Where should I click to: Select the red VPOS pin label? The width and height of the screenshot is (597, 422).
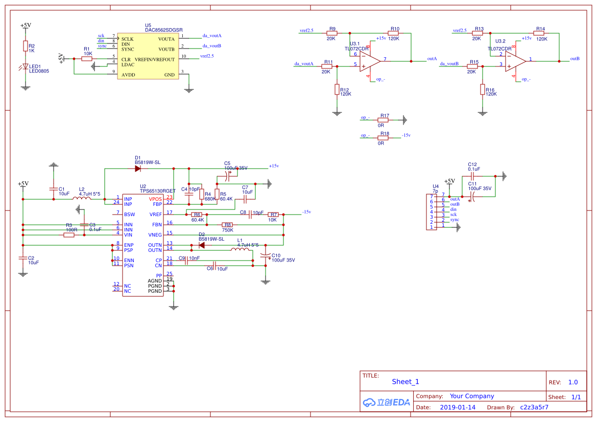(x=155, y=199)
